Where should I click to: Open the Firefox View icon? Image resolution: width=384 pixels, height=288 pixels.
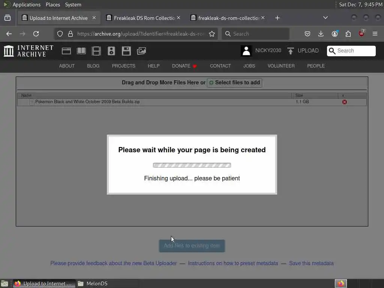coord(7,18)
